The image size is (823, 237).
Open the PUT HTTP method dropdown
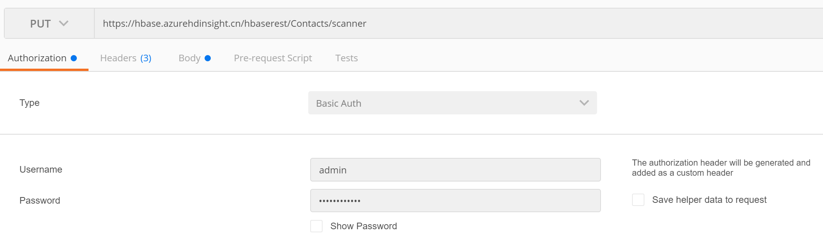point(49,24)
